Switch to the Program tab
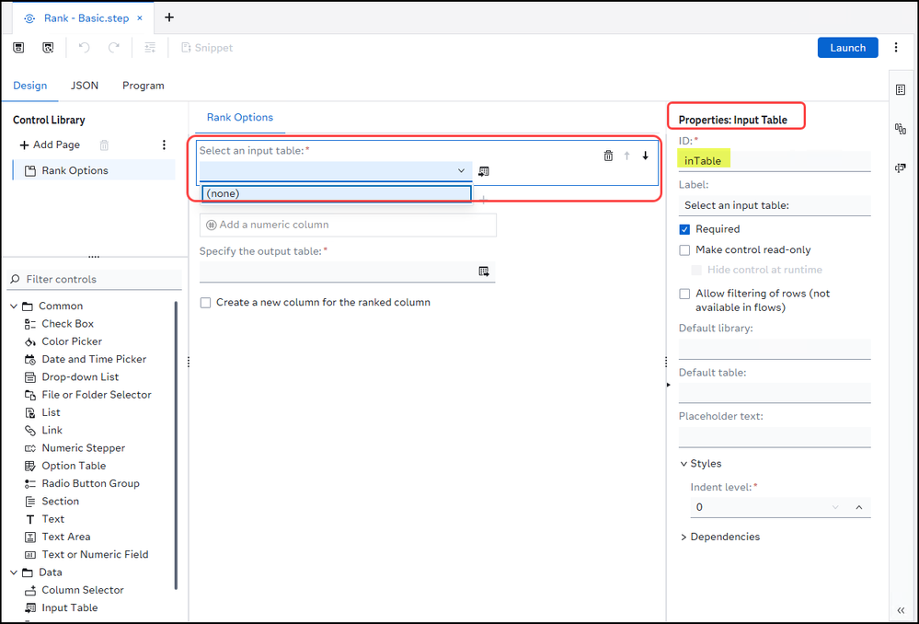The height and width of the screenshot is (624, 919). (x=143, y=86)
